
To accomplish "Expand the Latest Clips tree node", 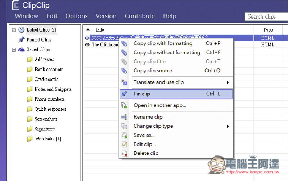I will (x=14, y=30).
